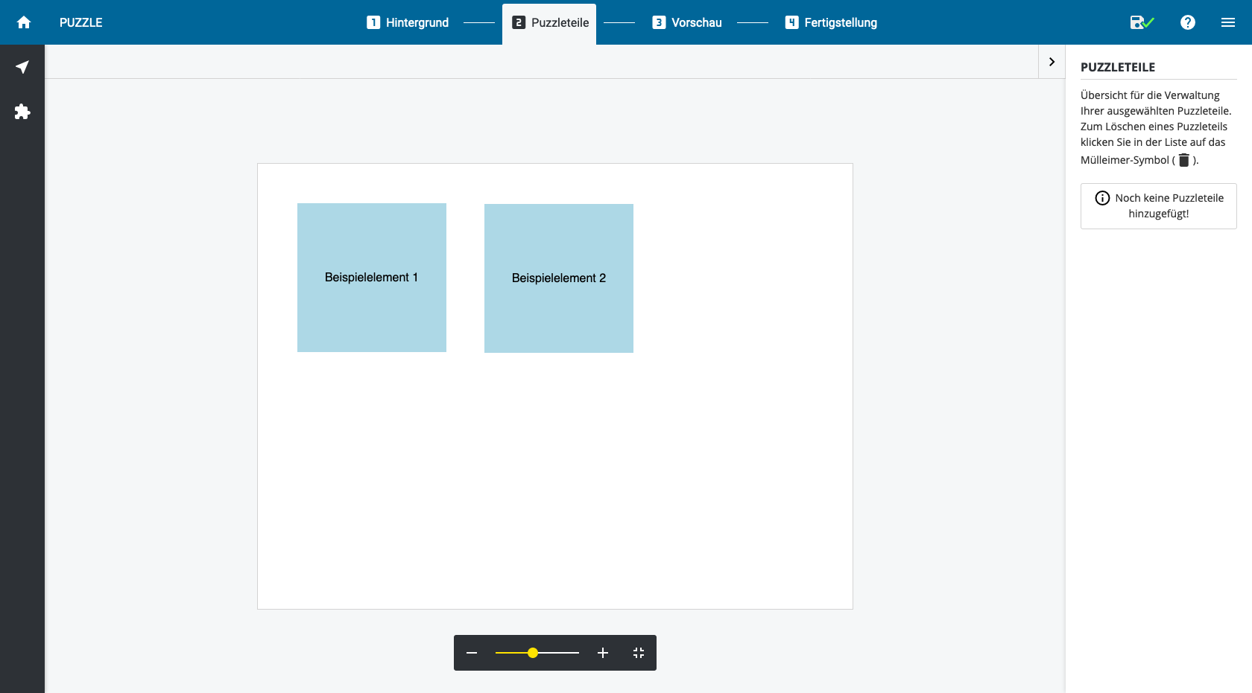Open the Fertigstellung step tab

coord(831,22)
